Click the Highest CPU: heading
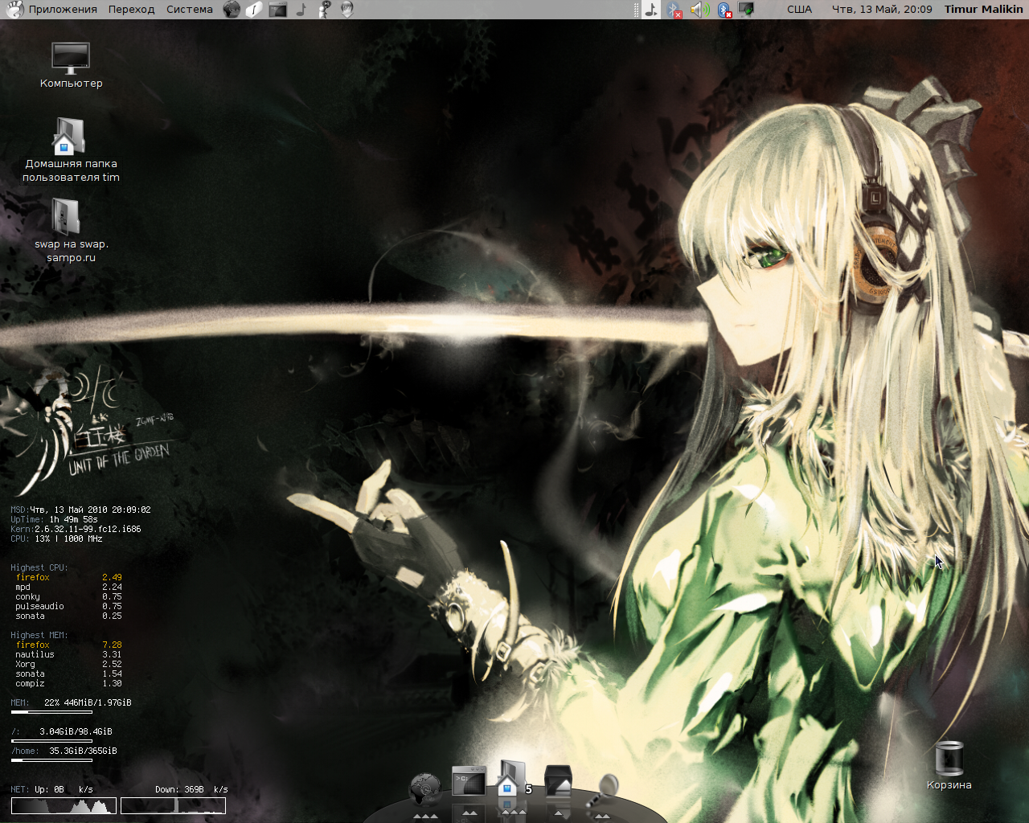 point(39,568)
